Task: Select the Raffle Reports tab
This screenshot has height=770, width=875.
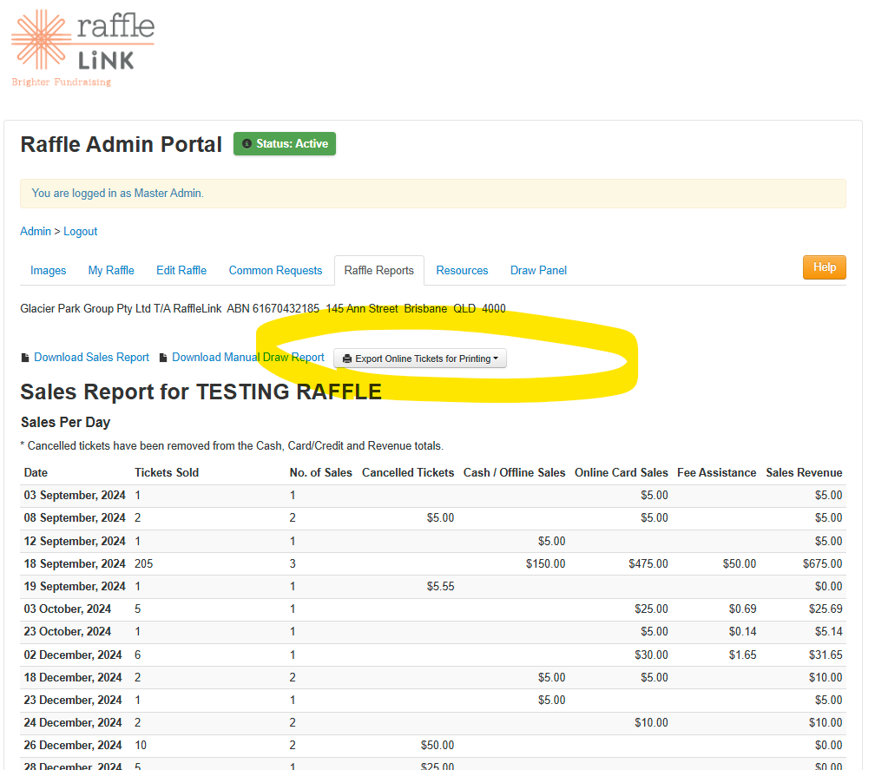Action: (x=379, y=270)
